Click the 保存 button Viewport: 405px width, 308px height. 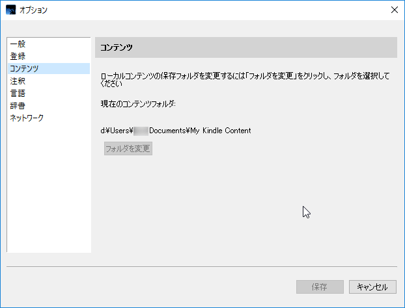[x=320, y=287]
